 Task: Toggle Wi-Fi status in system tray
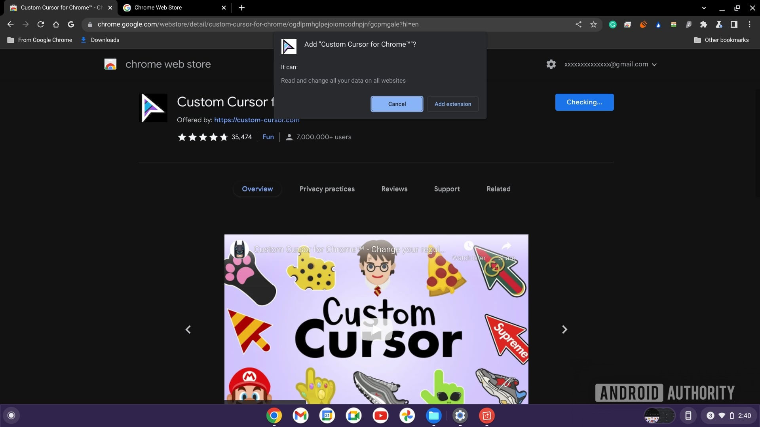[722, 416]
